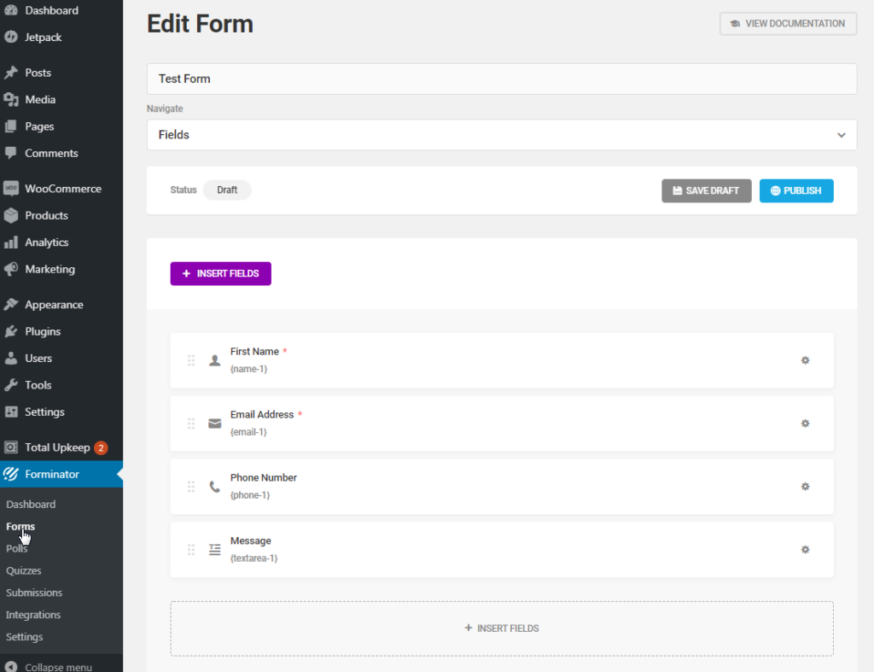Click the Plugins plug icon
The height and width of the screenshot is (672, 874).
coord(11,331)
